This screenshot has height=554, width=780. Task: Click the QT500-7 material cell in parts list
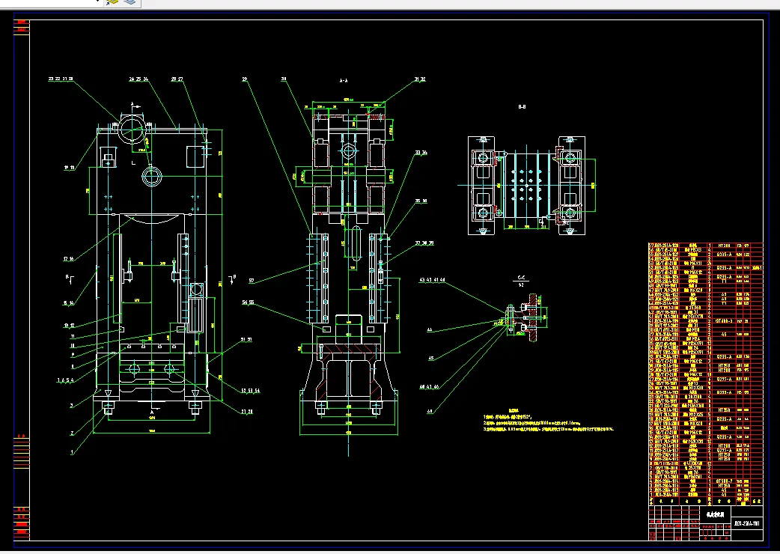tap(724, 481)
